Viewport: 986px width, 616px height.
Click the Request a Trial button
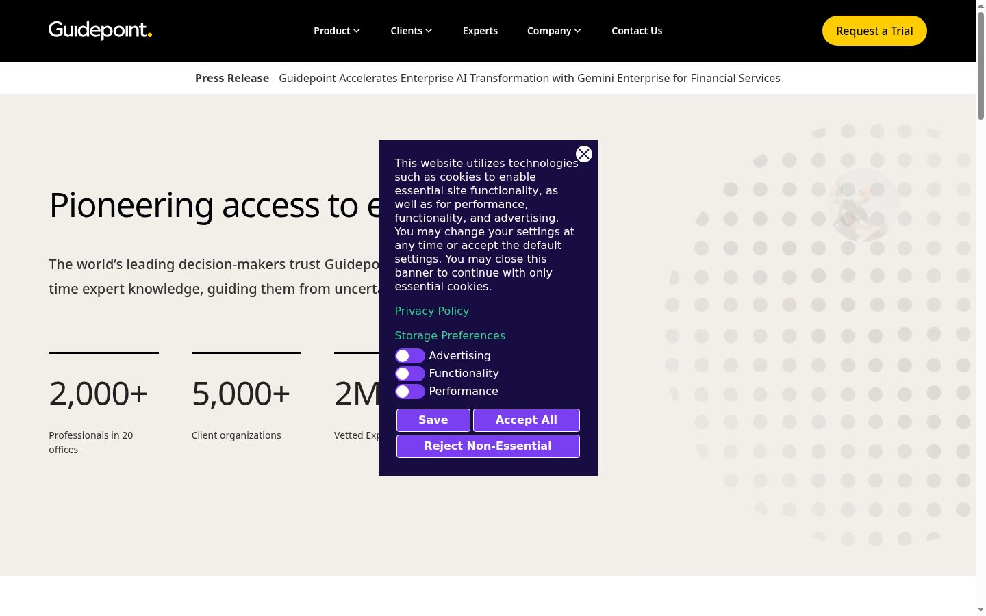tap(874, 31)
